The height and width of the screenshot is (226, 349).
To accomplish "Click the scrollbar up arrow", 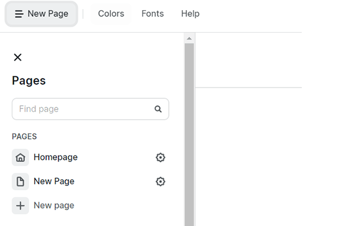I will pos(189,38).
